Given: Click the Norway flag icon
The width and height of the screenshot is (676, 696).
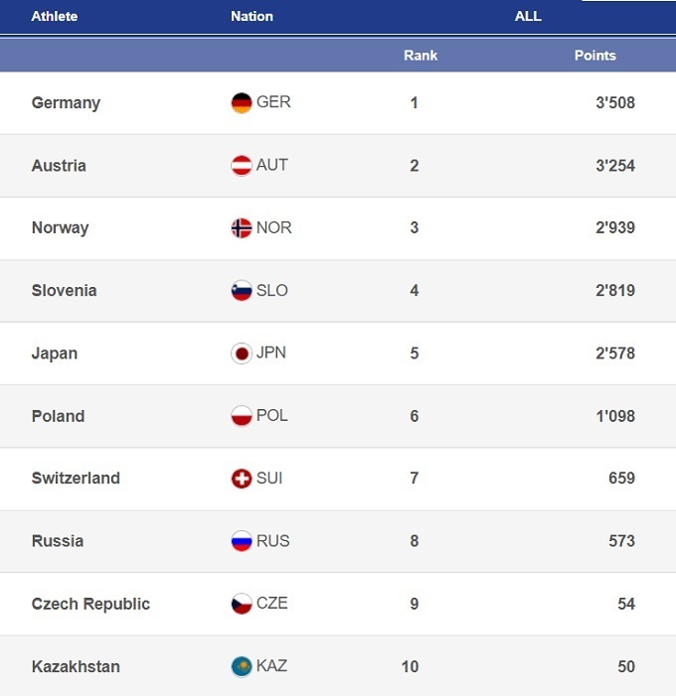Looking at the screenshot, I should tap(242, 228).
